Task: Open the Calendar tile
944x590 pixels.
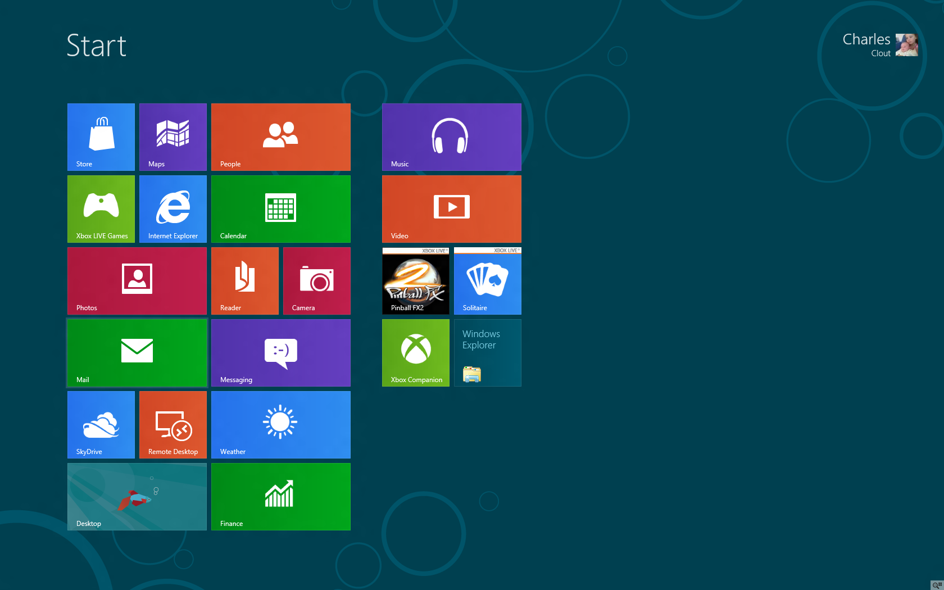Action: [281, 209]
